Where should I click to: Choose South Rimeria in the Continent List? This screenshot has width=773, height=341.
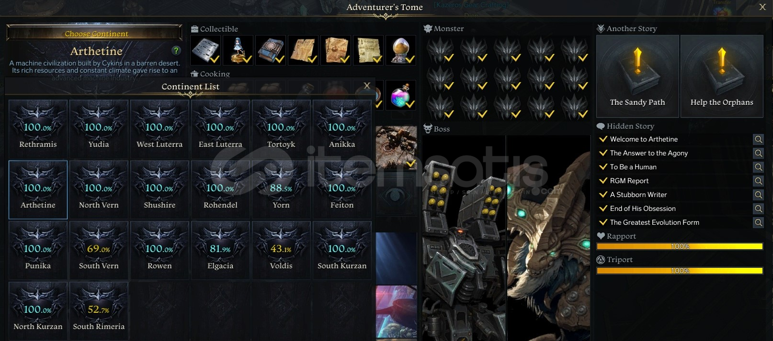tap(99, 311)
